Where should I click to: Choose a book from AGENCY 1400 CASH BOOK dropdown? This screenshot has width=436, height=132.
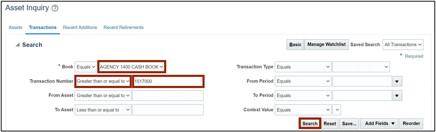(131, 67)
